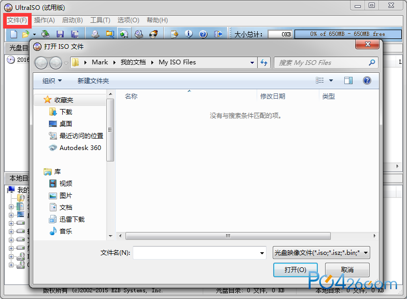407x299 pixels.
Task: Click the Exit door toolbar icon
Action: coord(218,34)
